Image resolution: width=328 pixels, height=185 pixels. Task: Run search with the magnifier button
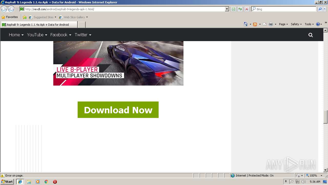click(x=320, y=9)
